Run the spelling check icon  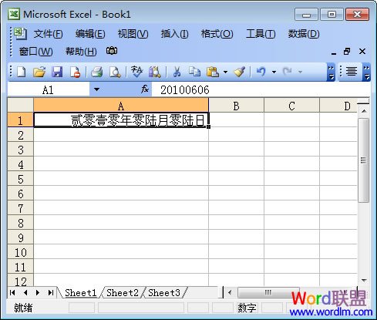136,72
